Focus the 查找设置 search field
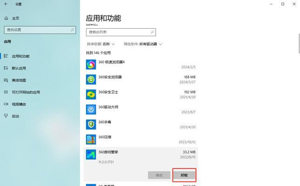300x186 pixels. (x=40, y=30)
